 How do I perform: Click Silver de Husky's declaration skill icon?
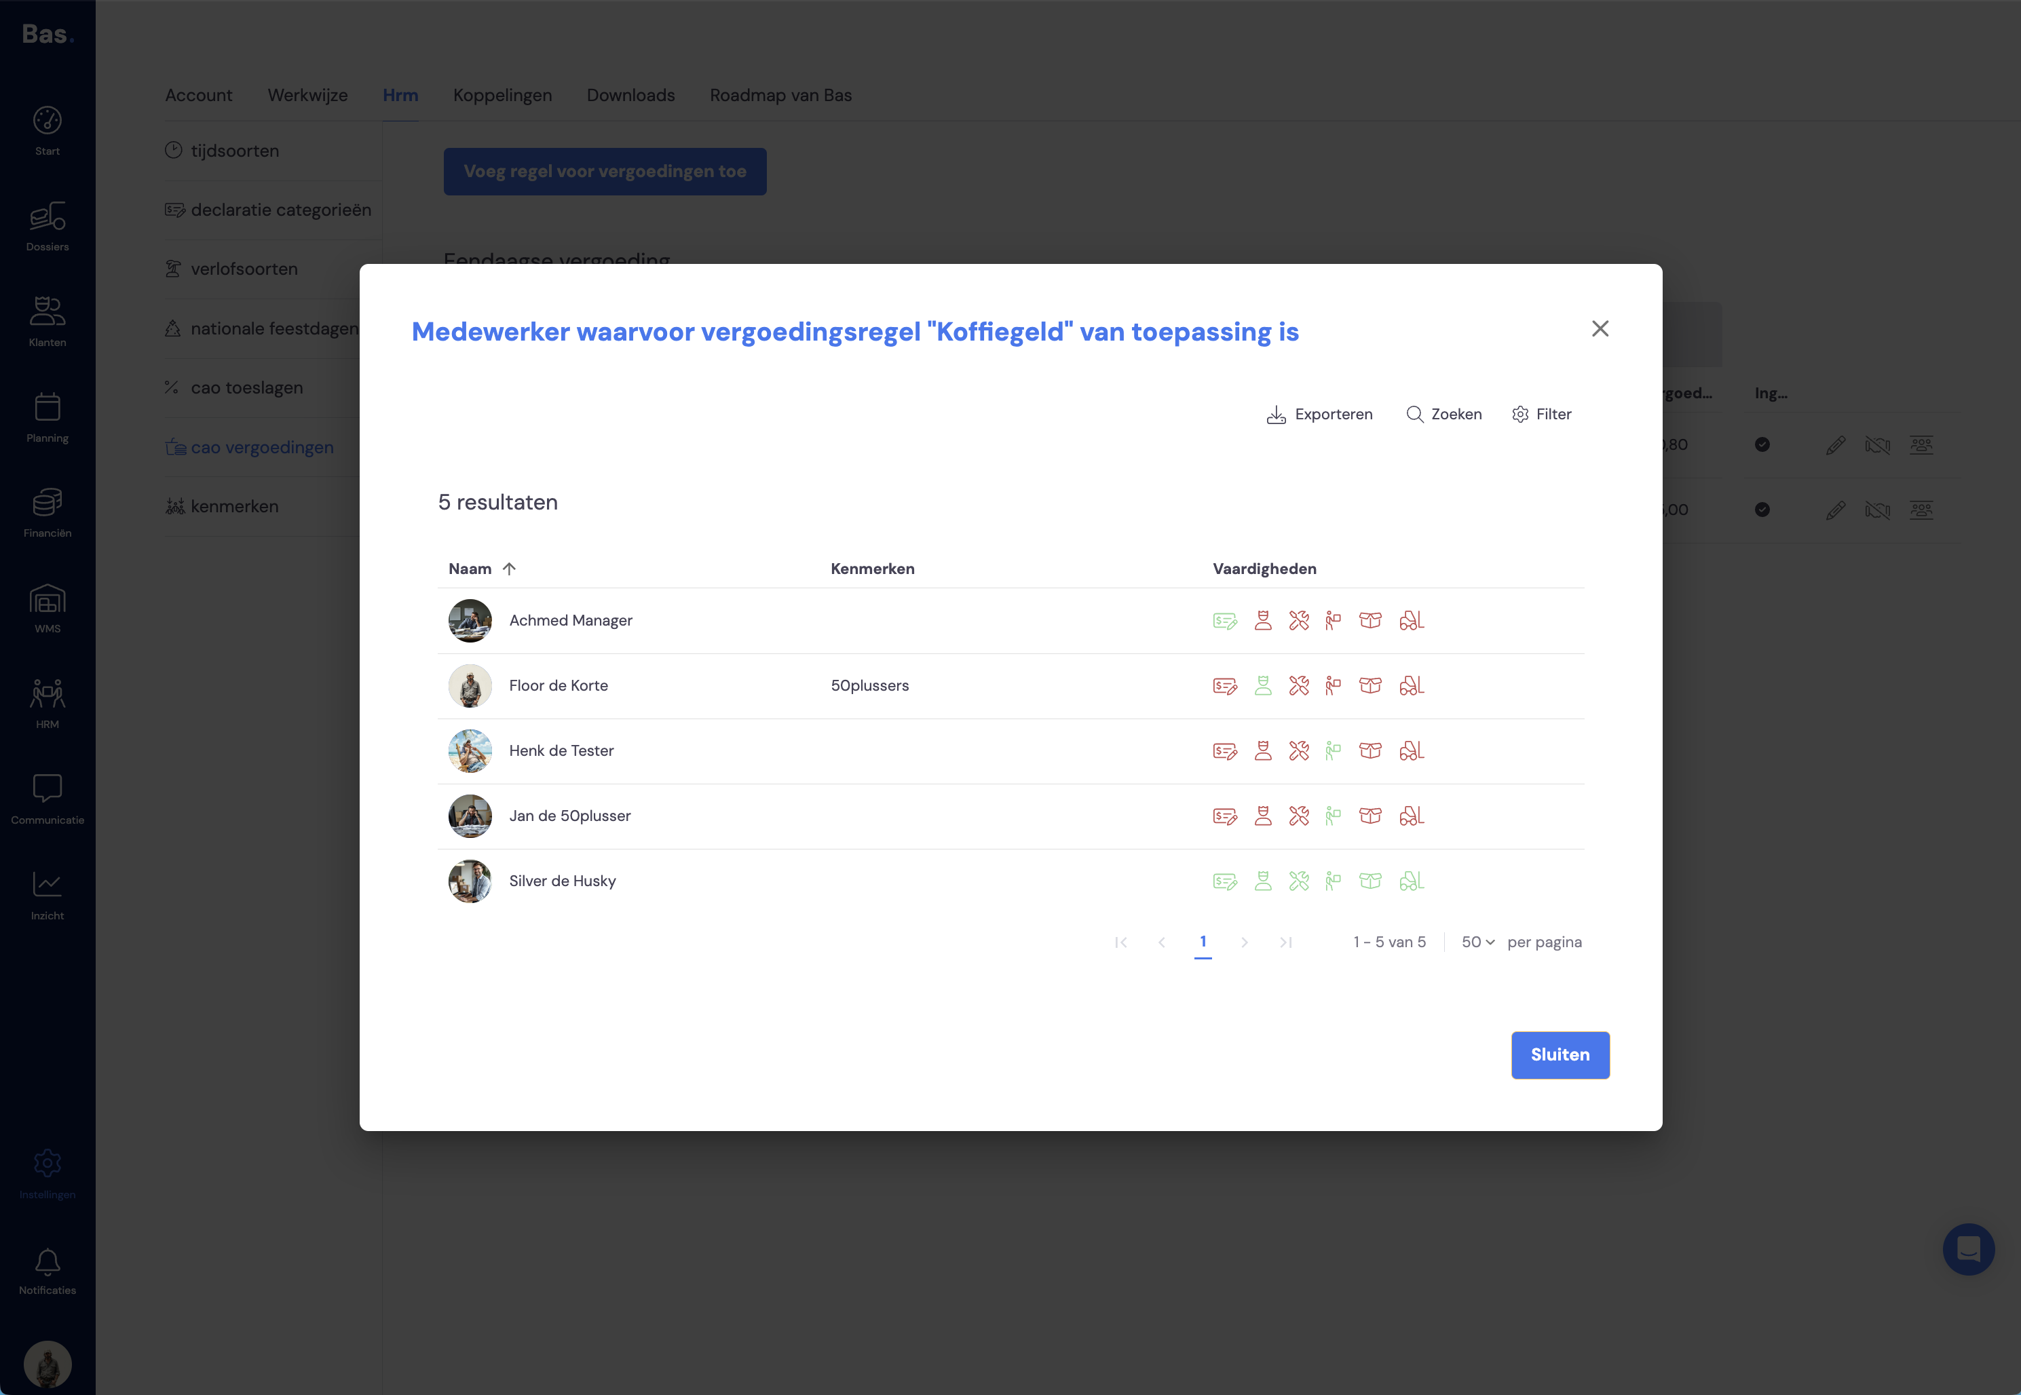coord(1225,881)
